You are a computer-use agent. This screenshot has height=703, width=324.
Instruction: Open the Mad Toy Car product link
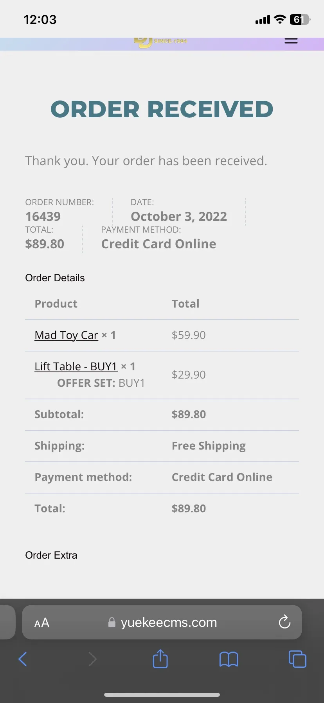point(66,335)
